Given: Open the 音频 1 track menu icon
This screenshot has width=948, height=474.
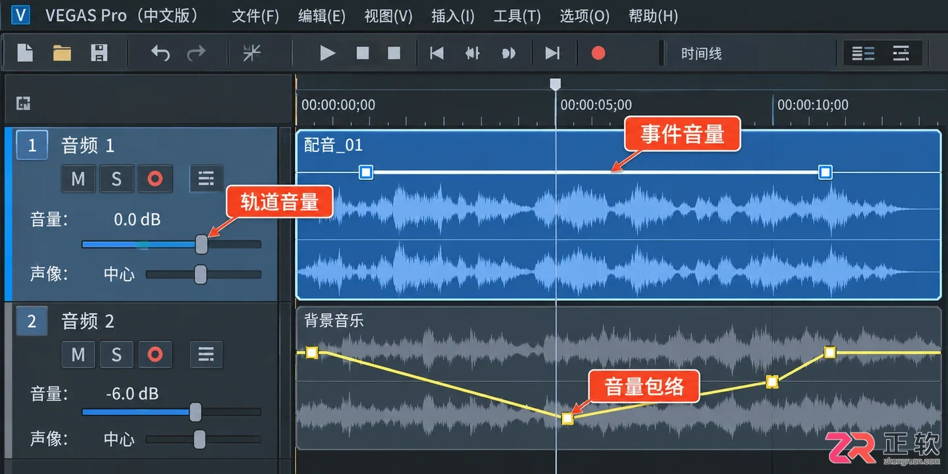Looking at the screenshot, I should 206,178.
